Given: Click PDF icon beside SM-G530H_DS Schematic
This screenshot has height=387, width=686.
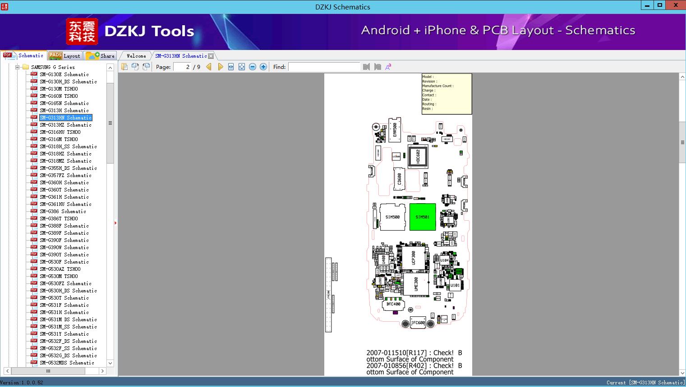Looking at the screenshot, I should (34, 290).
